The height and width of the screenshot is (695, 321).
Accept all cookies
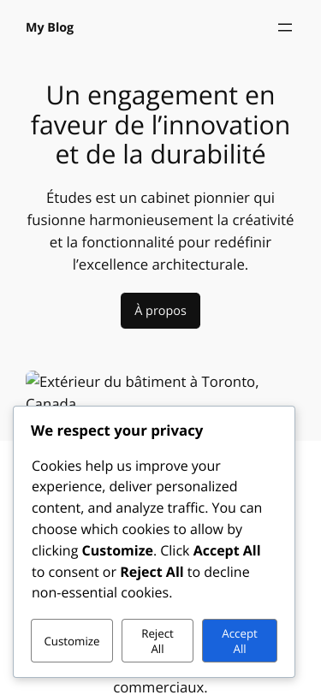[240, 641]
